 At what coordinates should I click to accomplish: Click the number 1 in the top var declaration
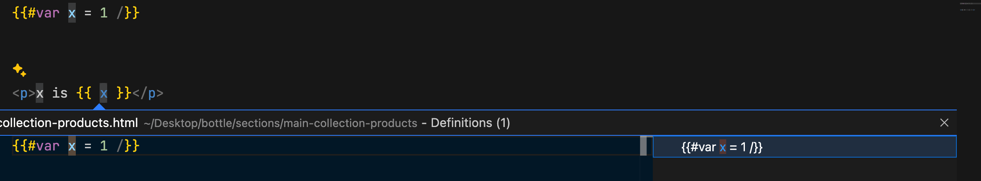pos(104,13)
